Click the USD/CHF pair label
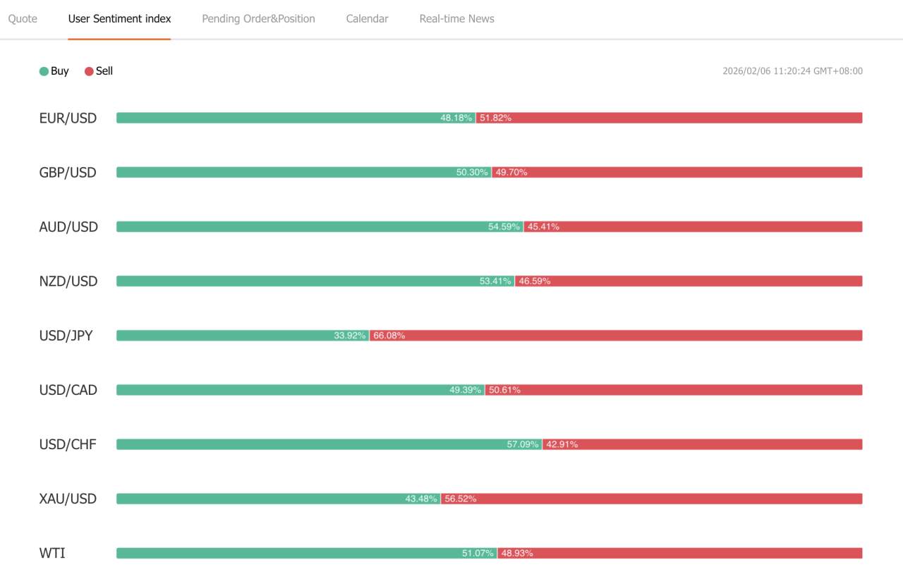 point(68,444)
